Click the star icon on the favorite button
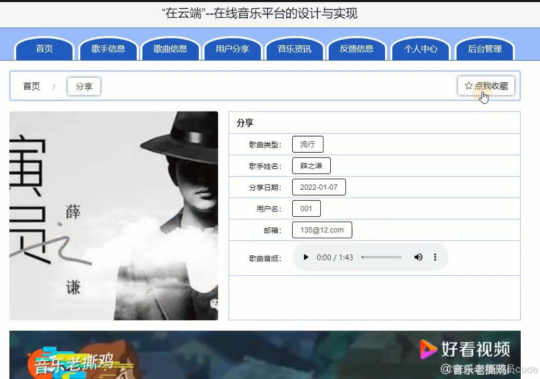540x379 pixels. [468, 85]
